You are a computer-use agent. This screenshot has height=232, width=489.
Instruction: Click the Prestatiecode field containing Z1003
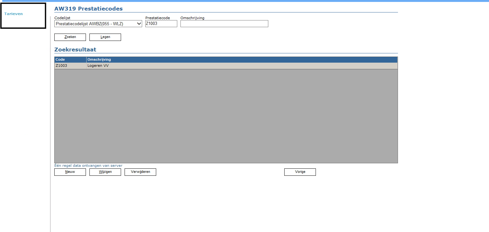tap(161, 24)
